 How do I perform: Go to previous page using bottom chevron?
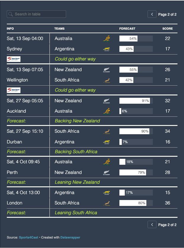coord(152,225)
